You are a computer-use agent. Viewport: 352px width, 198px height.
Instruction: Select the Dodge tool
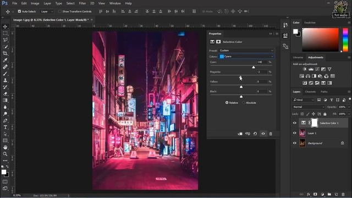5,114
